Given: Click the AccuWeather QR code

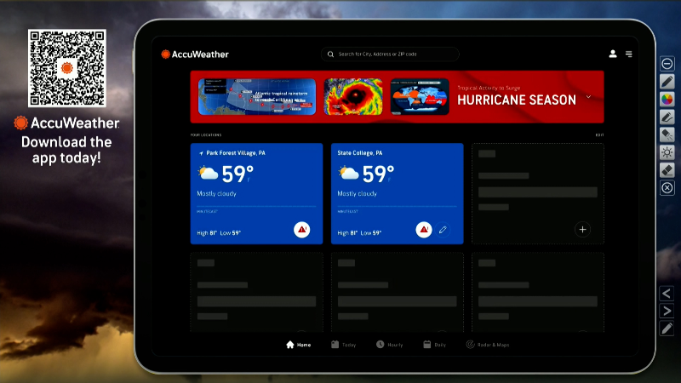Looking at the screenshot, I should click(x=67, y=68).
